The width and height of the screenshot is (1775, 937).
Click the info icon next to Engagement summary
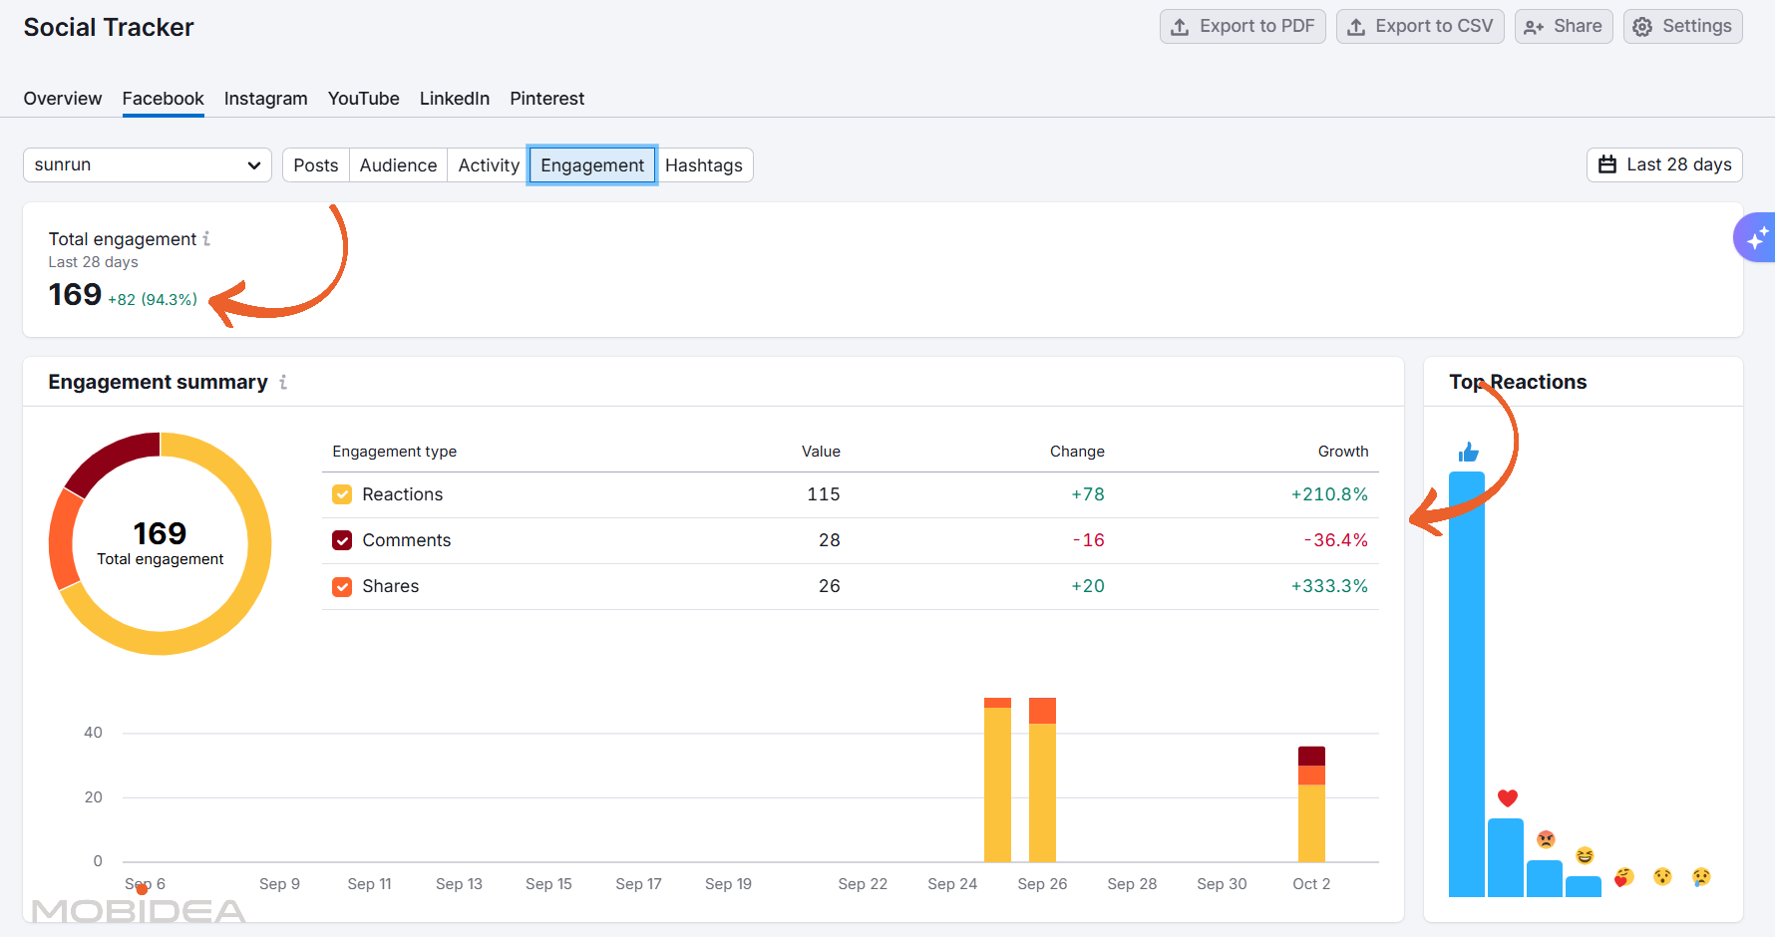(x=283, y=381)
